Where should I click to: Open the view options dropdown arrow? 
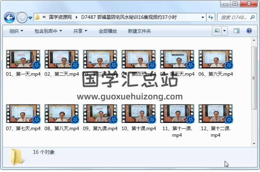(x=224, y=31)
